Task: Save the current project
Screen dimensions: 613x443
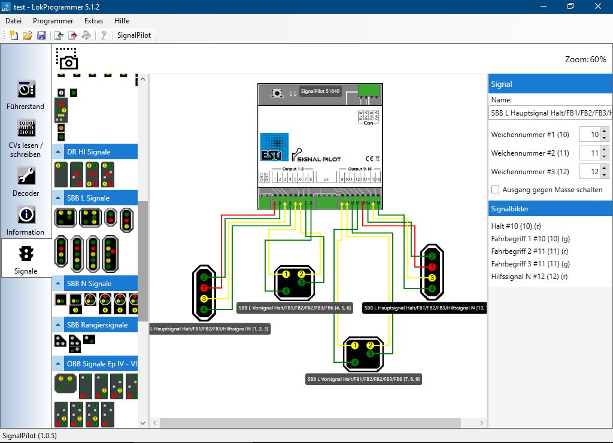Action: pyautogui.click(x=41, y=35)
